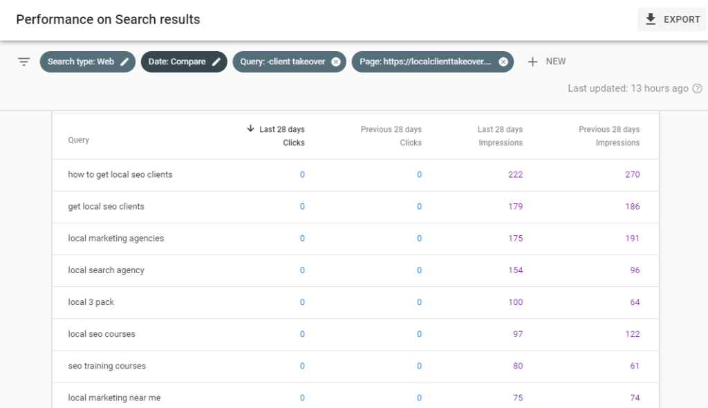Open the Last updated help icon
This screenshot has height=408, width=708.
[697, 89]
